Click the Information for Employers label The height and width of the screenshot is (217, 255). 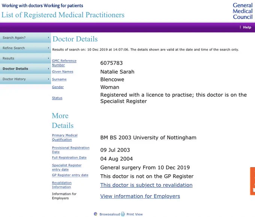pos(64,196)
